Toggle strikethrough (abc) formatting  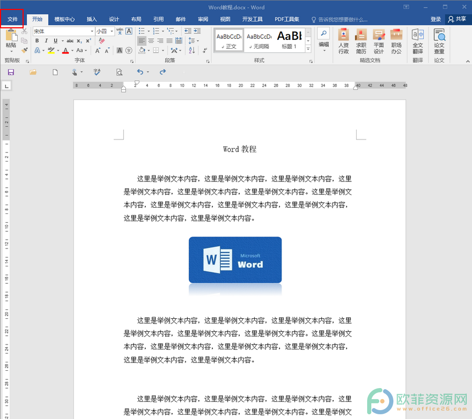click(70, 40)
